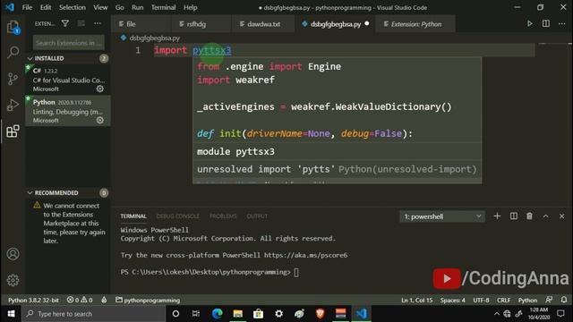The image size is (573, 322).
Task: Select the PROBLEMS panel tab
Action: coord(223,216)
